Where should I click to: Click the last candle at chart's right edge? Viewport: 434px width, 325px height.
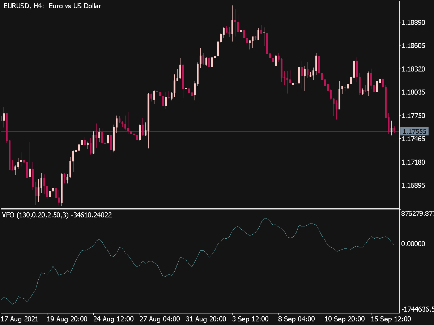pos(394,129)
